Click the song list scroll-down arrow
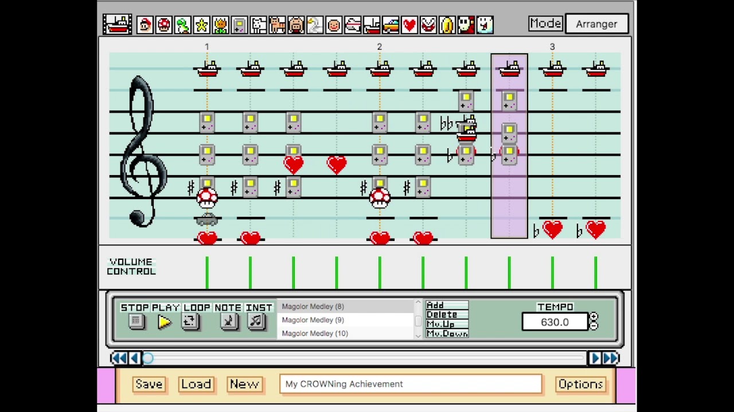This screenshot has height=412, width=734. (x=418, y=336)
